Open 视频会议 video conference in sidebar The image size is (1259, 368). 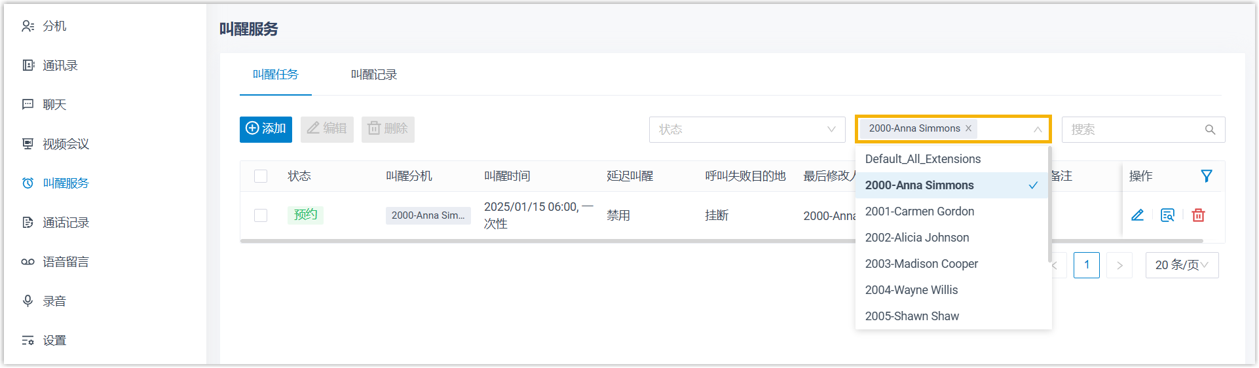click(x=66, y=144)
